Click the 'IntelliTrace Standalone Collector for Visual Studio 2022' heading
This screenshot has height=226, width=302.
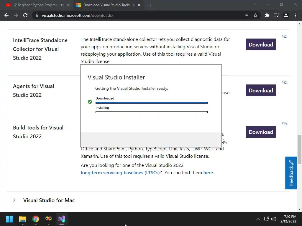40,49
